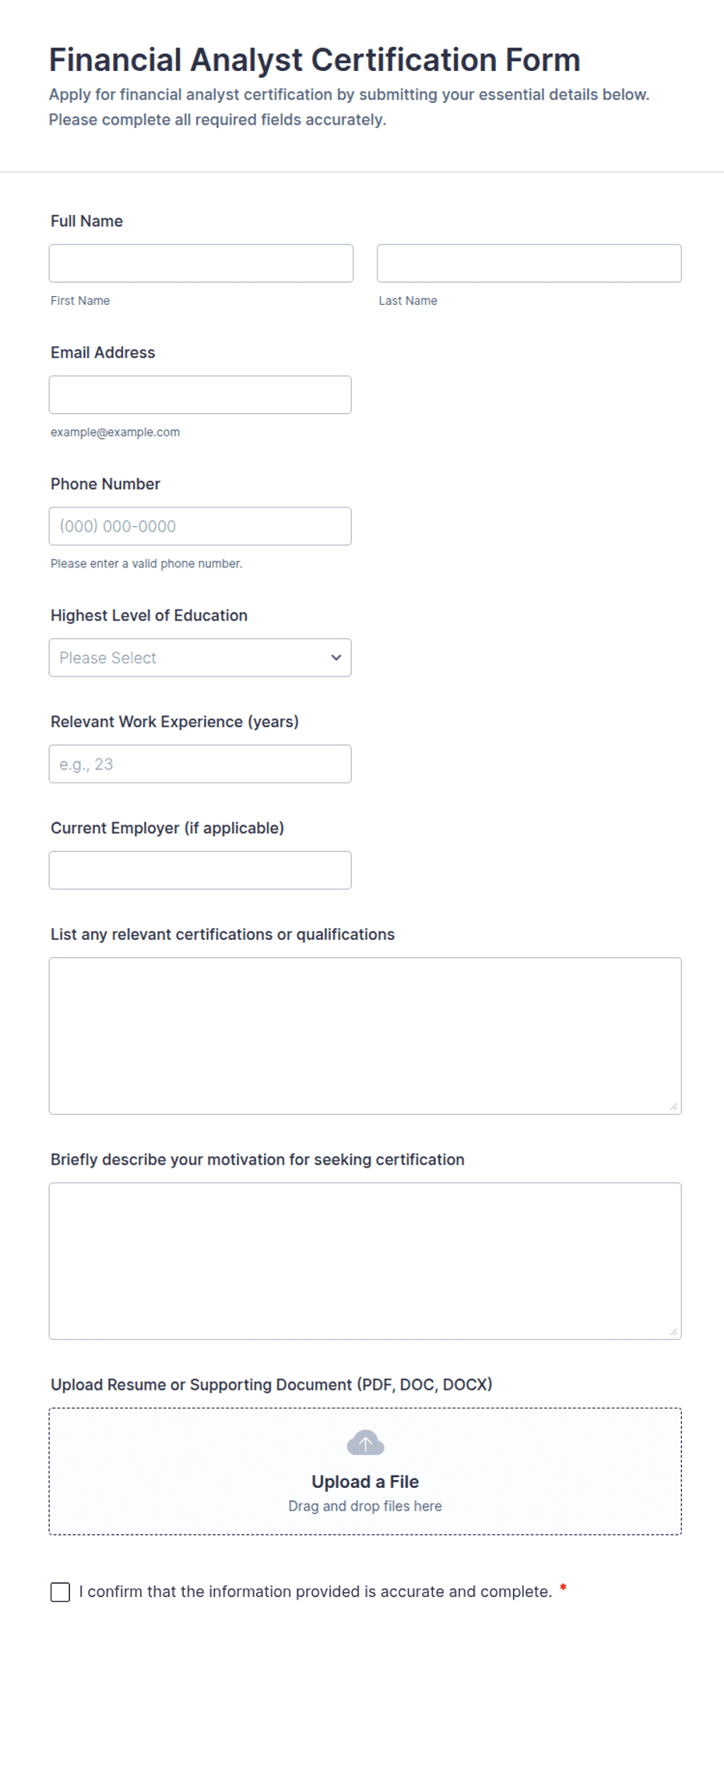The height and width of the screenshot is (1781, 724).
Task: Focus the Email Address field
Action: pos(200,395)
